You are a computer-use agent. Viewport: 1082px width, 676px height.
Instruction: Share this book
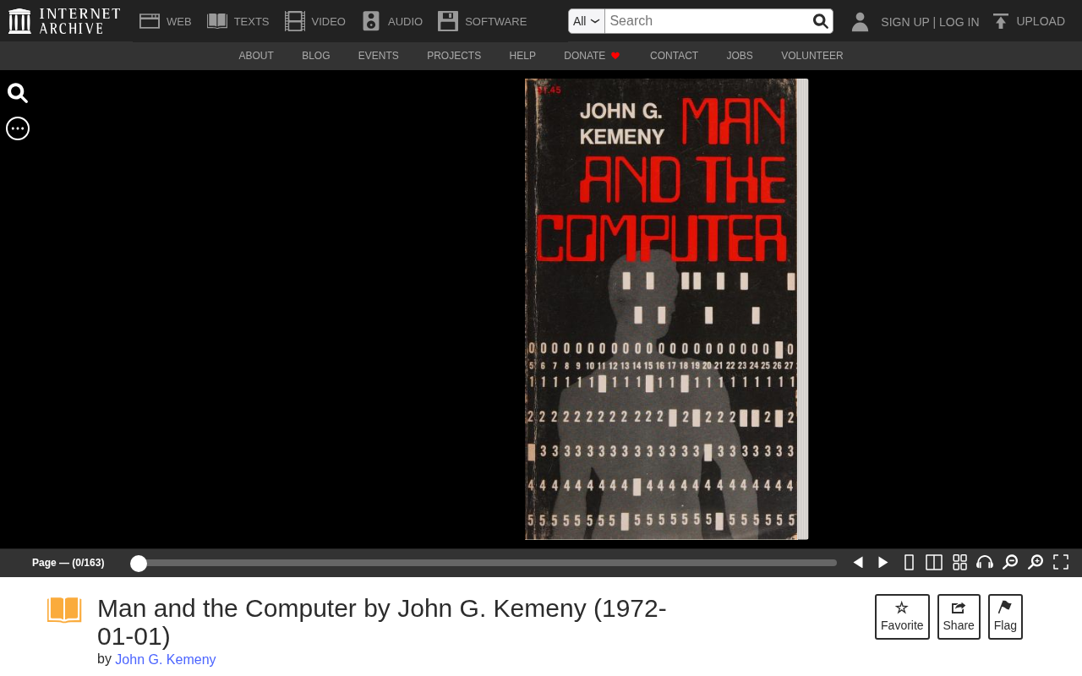tap(959, 617)
